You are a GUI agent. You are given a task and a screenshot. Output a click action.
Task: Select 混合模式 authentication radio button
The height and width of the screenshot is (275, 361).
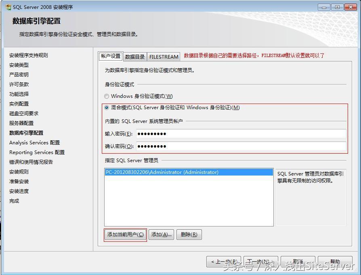click(x=106, y=108)
